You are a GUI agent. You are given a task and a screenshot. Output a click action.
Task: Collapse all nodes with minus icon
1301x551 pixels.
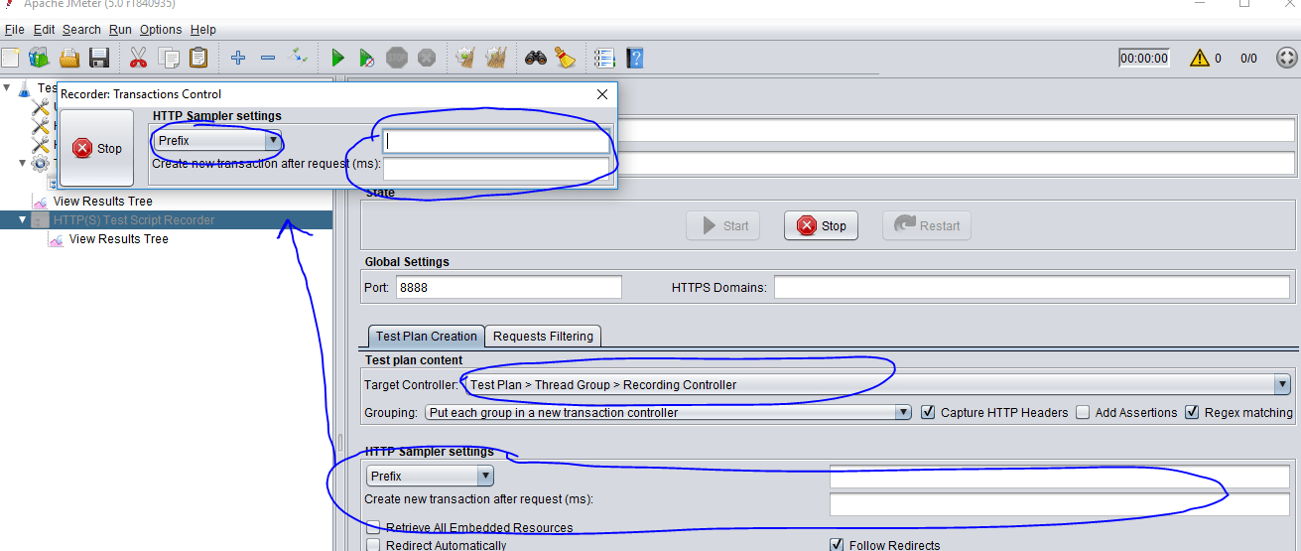[x=268, y=58]
